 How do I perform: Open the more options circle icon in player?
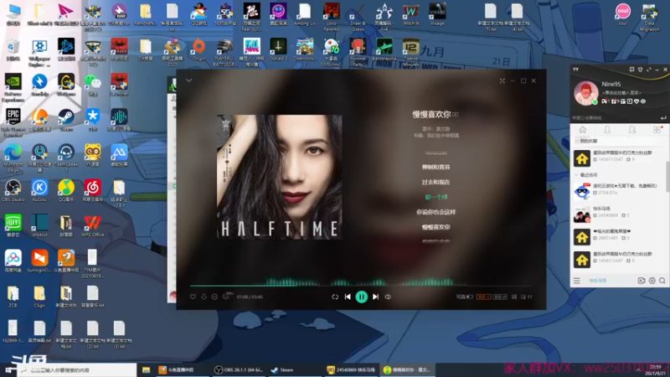pyautogui.click(x=214, y=297)
